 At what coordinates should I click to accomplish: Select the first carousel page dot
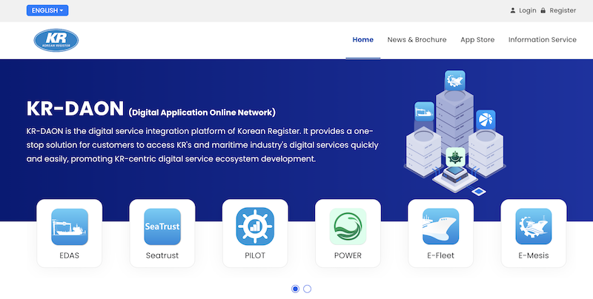pos(295,289)
